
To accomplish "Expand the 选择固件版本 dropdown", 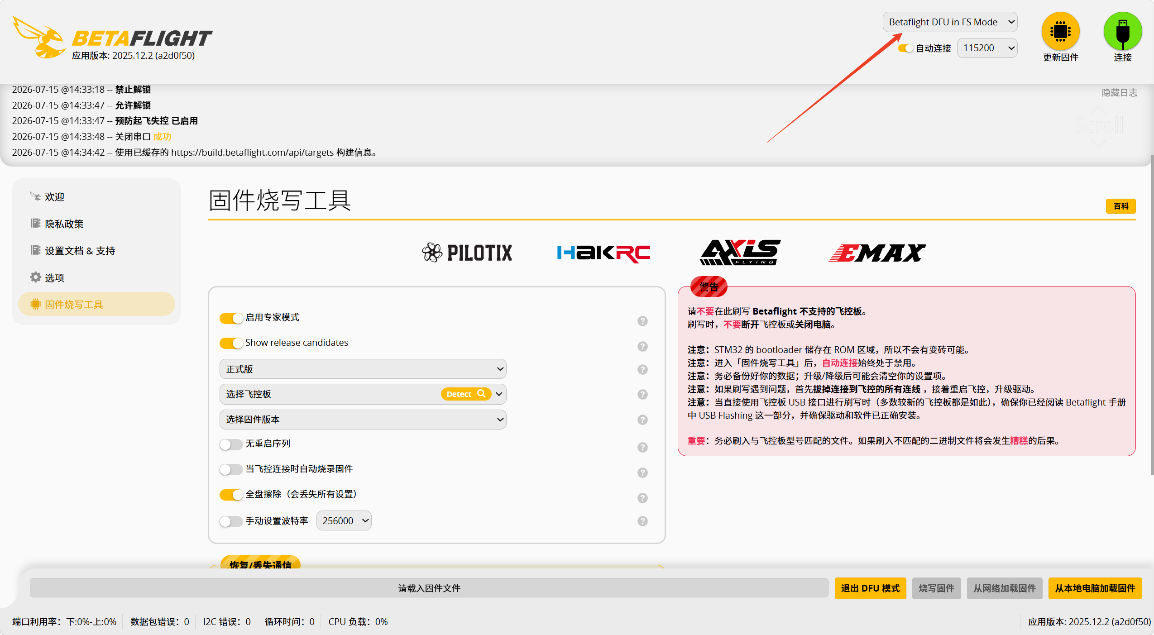I will (363, 420).
